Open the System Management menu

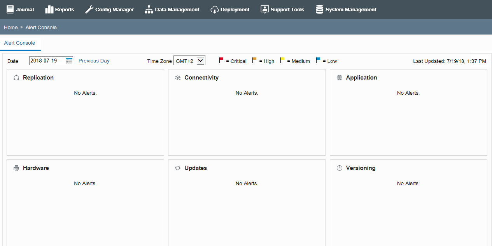(346, 9)
